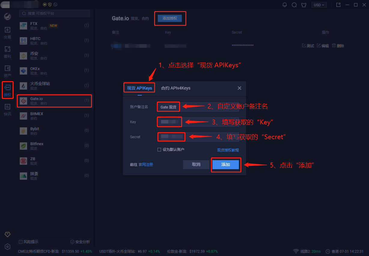The height and width of the screenshot is (256, 369).
Task: Open the 资产 assets section in sidebar
Action: coord(8,71)
